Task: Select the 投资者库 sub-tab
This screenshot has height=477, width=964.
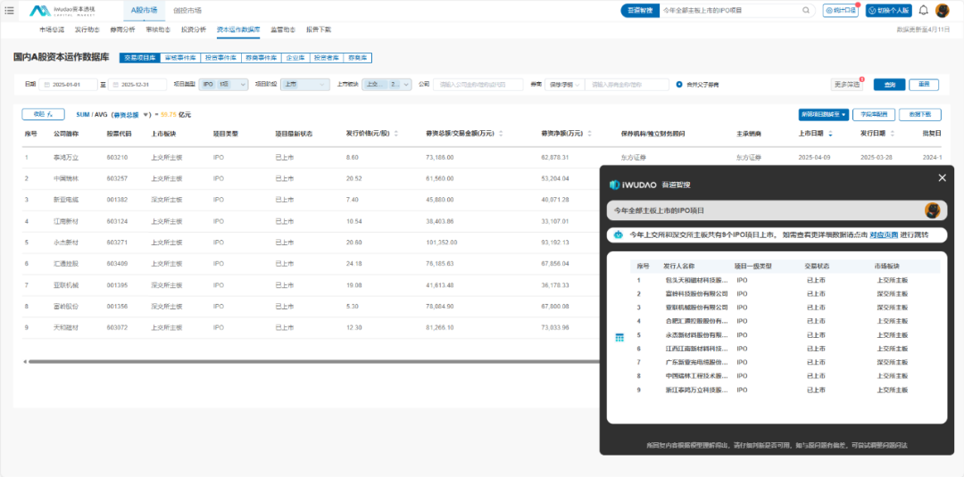Action: pyautogui.click(x=327, y=58)
